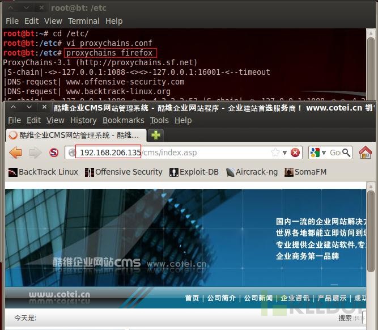
Task: Click the orange Back arrow button
Action: click(16, 153)
